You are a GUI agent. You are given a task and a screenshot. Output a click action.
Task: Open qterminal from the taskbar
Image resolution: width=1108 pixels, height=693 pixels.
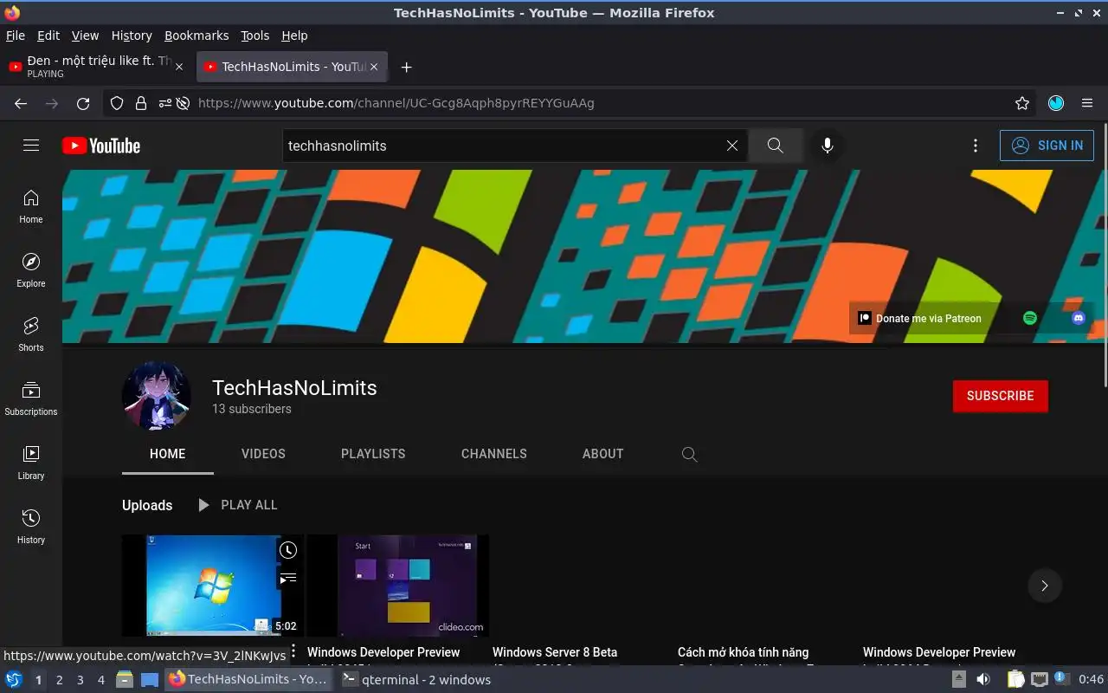416,680
